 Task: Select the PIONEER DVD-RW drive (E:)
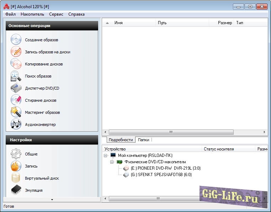[x=161, y=168]
